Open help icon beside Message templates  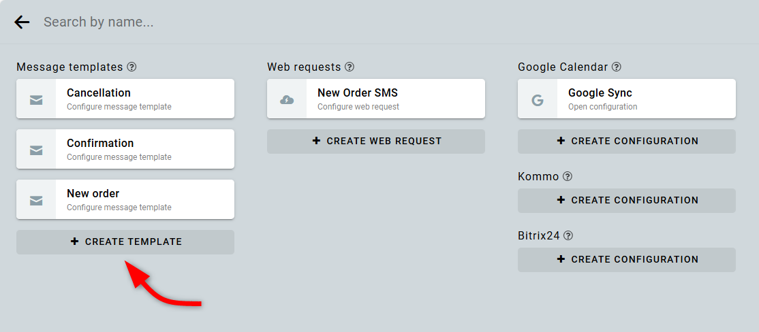point(132,67)
